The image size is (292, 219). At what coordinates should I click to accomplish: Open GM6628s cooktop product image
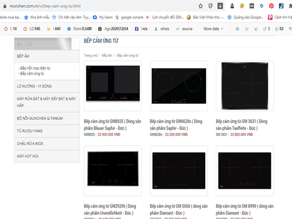(x=179, y=86)
